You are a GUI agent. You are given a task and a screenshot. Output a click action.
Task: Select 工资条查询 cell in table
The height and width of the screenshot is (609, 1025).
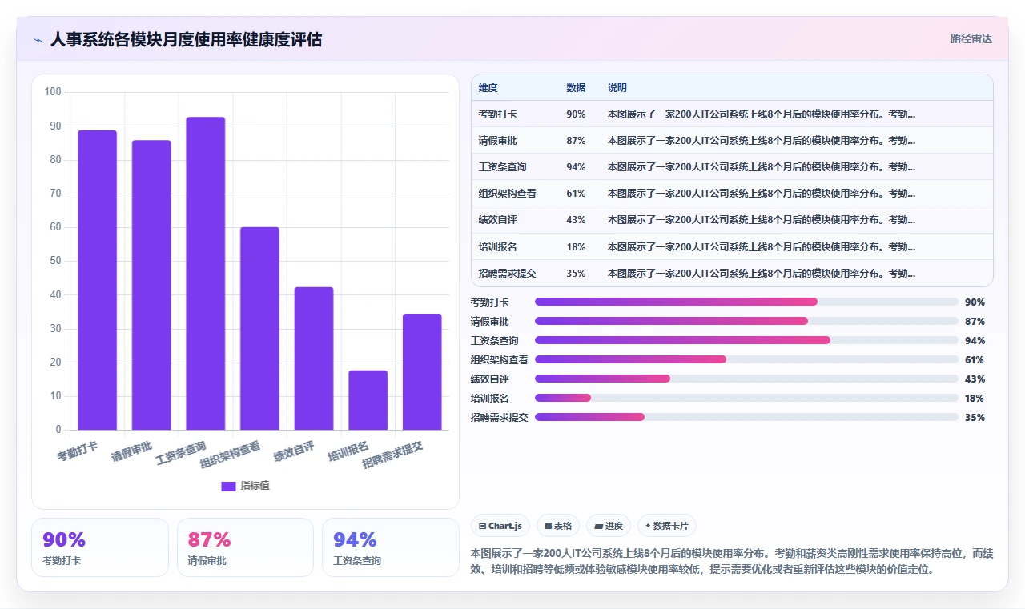(x=502, y=167)
